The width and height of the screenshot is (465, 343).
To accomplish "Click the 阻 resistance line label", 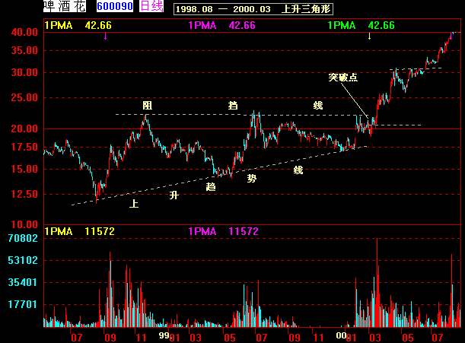I will (x=148, y=105).
